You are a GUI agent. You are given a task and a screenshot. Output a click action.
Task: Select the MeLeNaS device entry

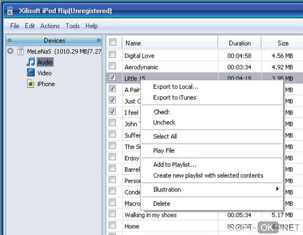tap(64, 51)
